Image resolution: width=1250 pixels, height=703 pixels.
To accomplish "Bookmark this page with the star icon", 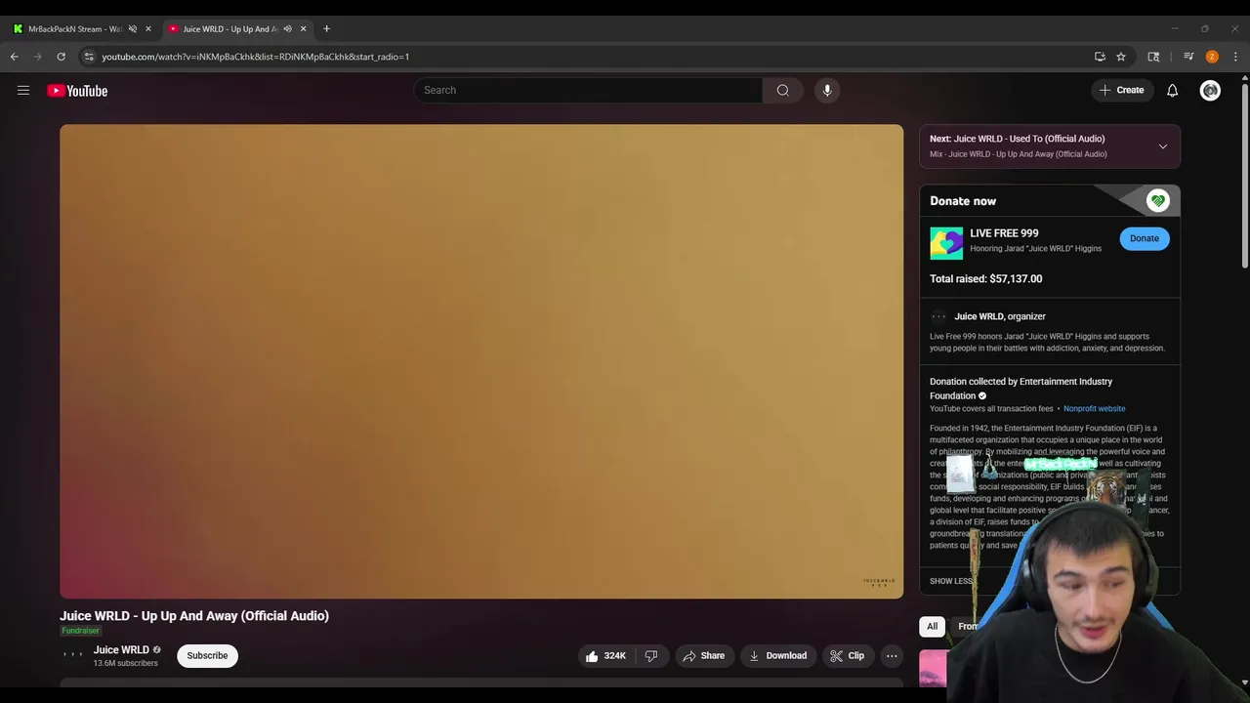I will (x=1121, y=57).
